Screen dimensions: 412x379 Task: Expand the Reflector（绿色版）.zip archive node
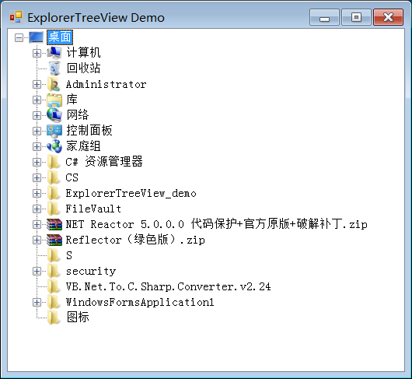[x=37, y=240]
